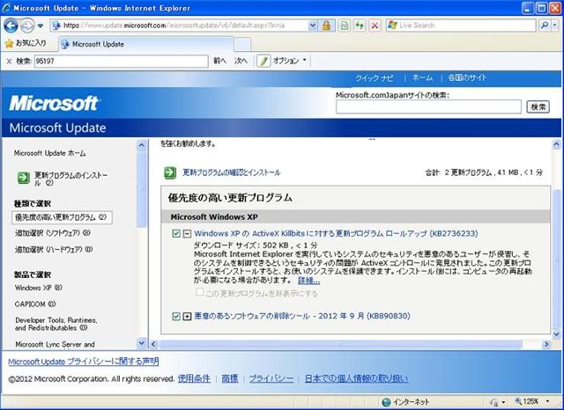Screen dimensions: 564x410
Task: Open Microsoft Update ホーム in sidebar
Action: pos(49,153)
